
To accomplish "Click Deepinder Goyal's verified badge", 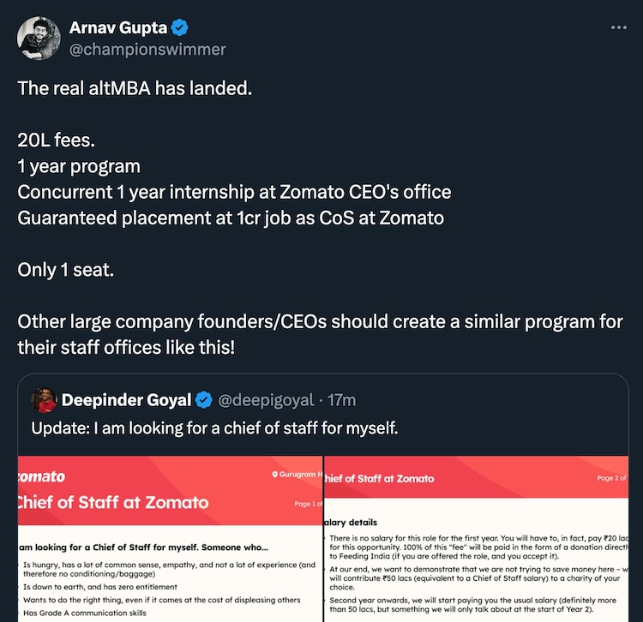I will pyautogui.click(x=204, y=400).
